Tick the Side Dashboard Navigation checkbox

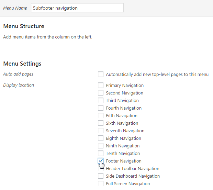pyautogui.click(x=101, y=176)
